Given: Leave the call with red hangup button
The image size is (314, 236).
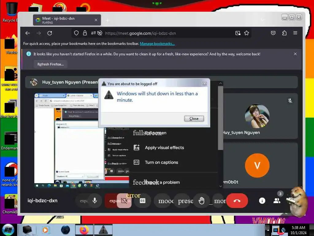Looking at the screenshot, I should [x=237, y=201].
